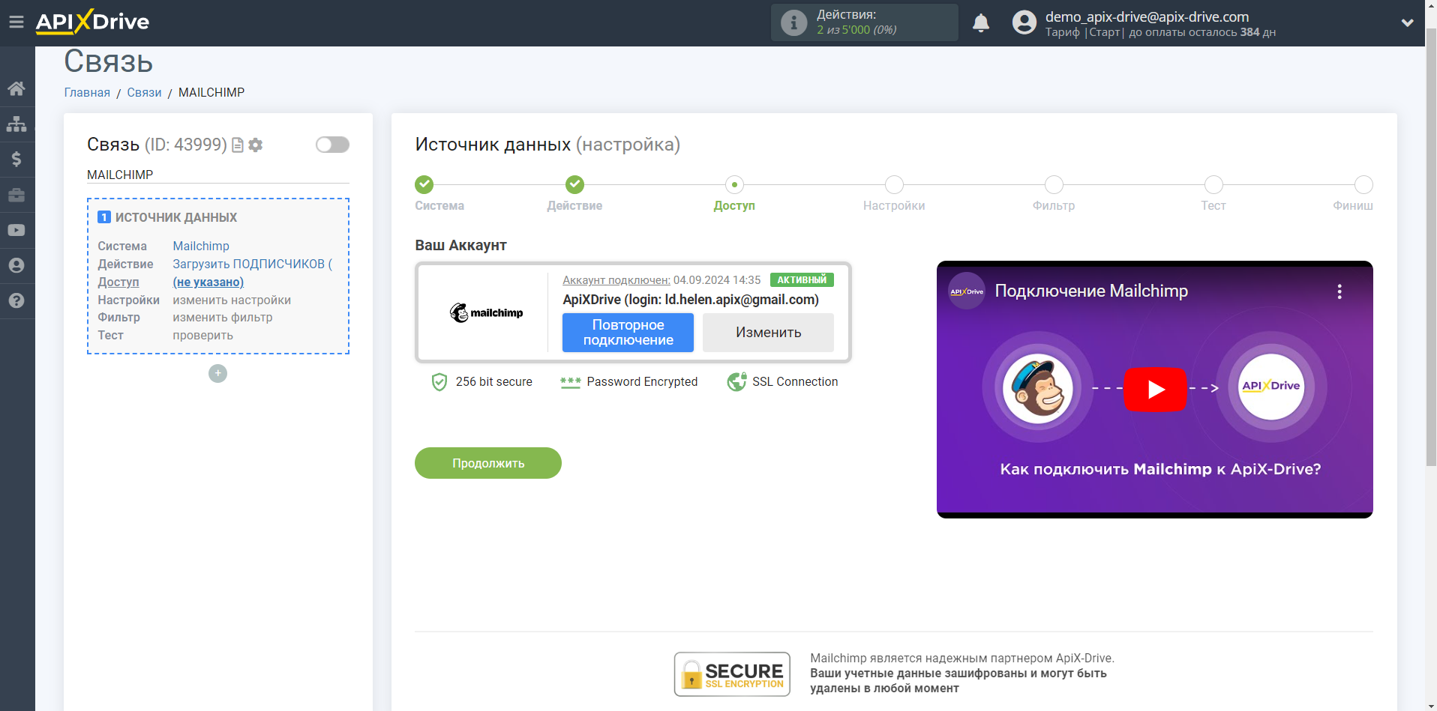Screen dimensions: 1437x711
Task: Open the briefcase icon in sidebar
Action: pos(16,195)
